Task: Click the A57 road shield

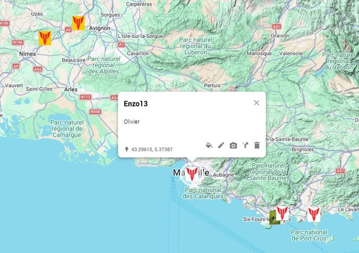Action: point(340,171)
